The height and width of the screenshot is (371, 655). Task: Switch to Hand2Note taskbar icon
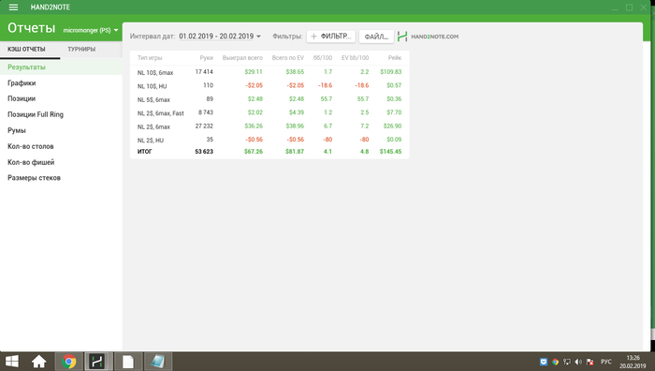click(97, 362)
